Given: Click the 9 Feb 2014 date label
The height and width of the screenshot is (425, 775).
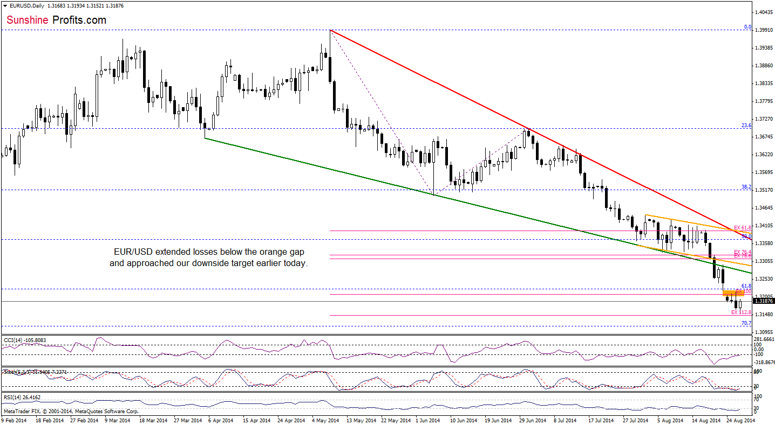Looking at the screenshot, I should pos(13,420).
